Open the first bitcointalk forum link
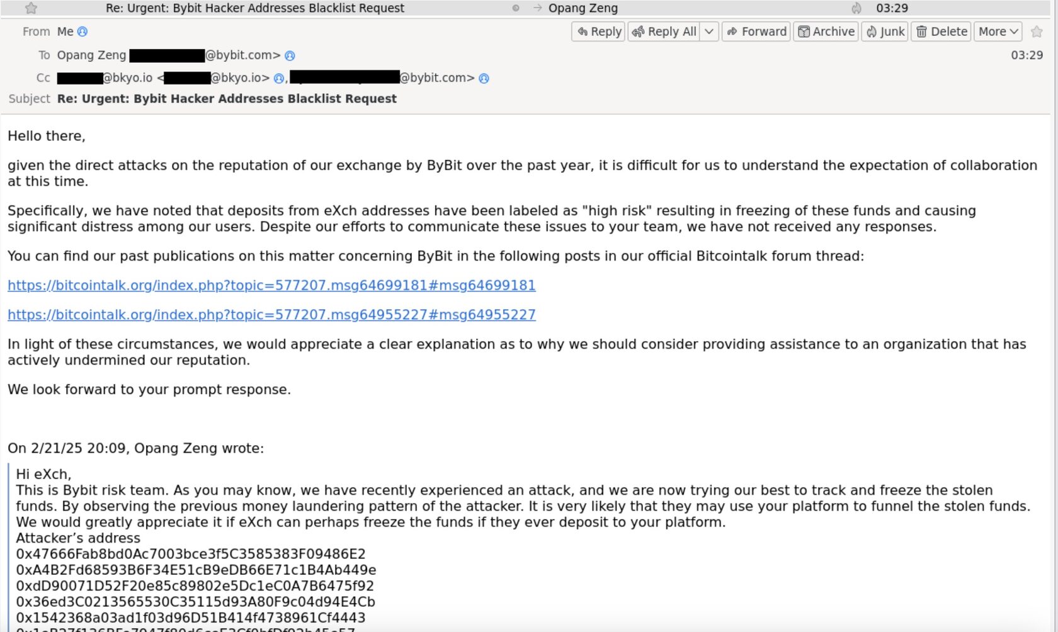 tap(271, 285)
